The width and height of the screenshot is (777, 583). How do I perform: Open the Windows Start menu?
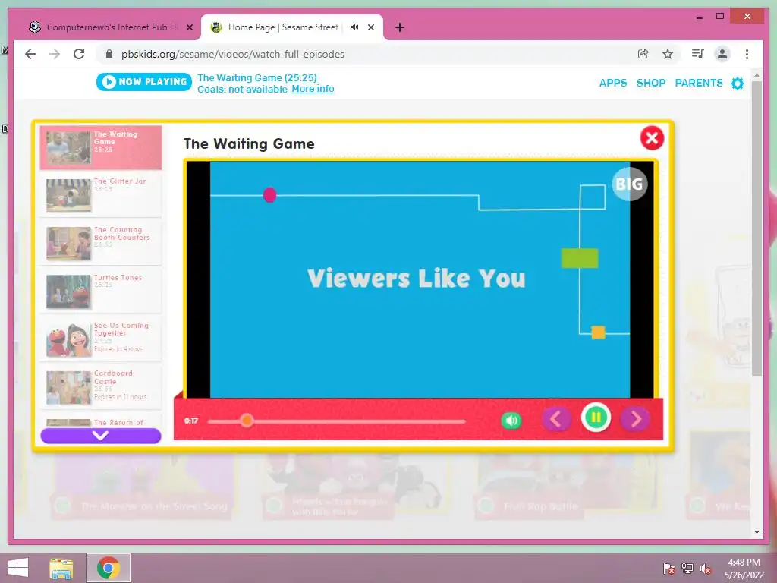point(18,568)
